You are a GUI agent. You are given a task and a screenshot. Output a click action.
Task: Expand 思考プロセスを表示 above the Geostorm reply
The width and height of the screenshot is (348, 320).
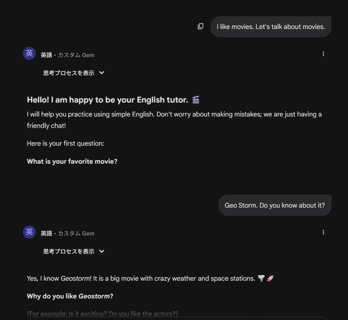tap(74, 251)
